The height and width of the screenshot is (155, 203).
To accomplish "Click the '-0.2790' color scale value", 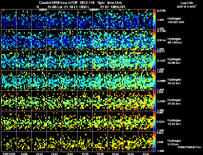I will pyautogui.click(x=161, y=11).
